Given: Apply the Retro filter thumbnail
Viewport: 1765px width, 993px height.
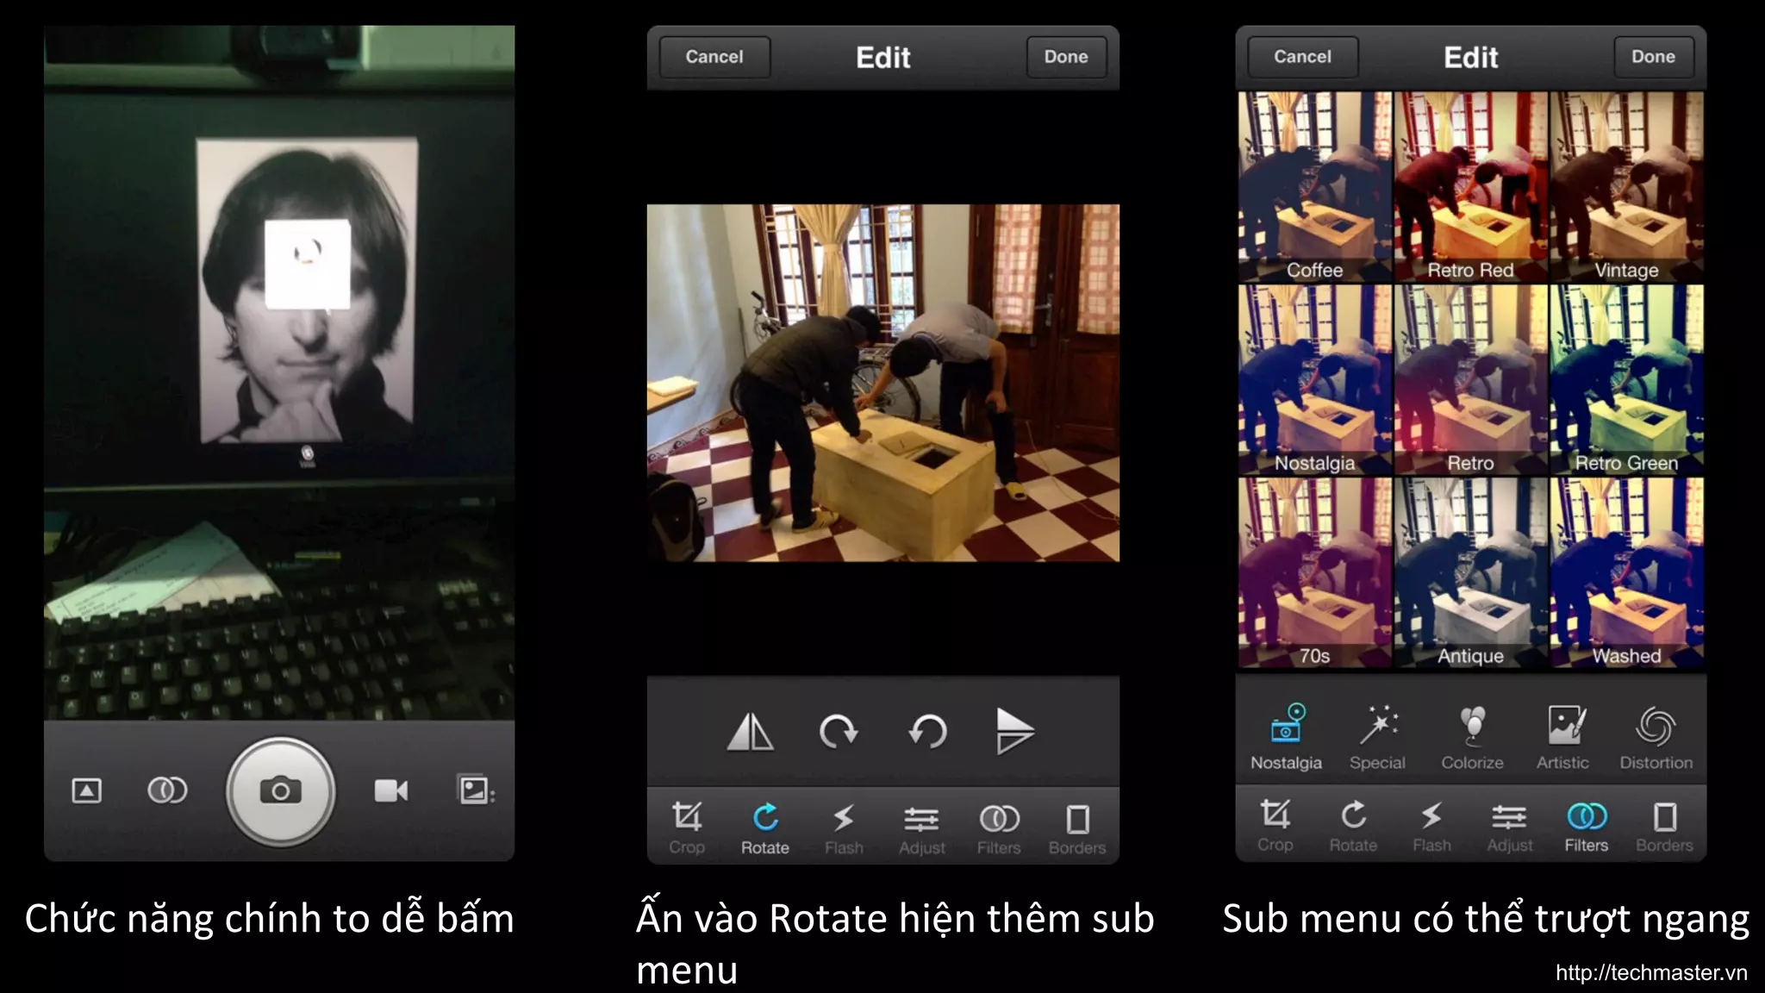Looking at the screenshot, I should pos(1470,379).
